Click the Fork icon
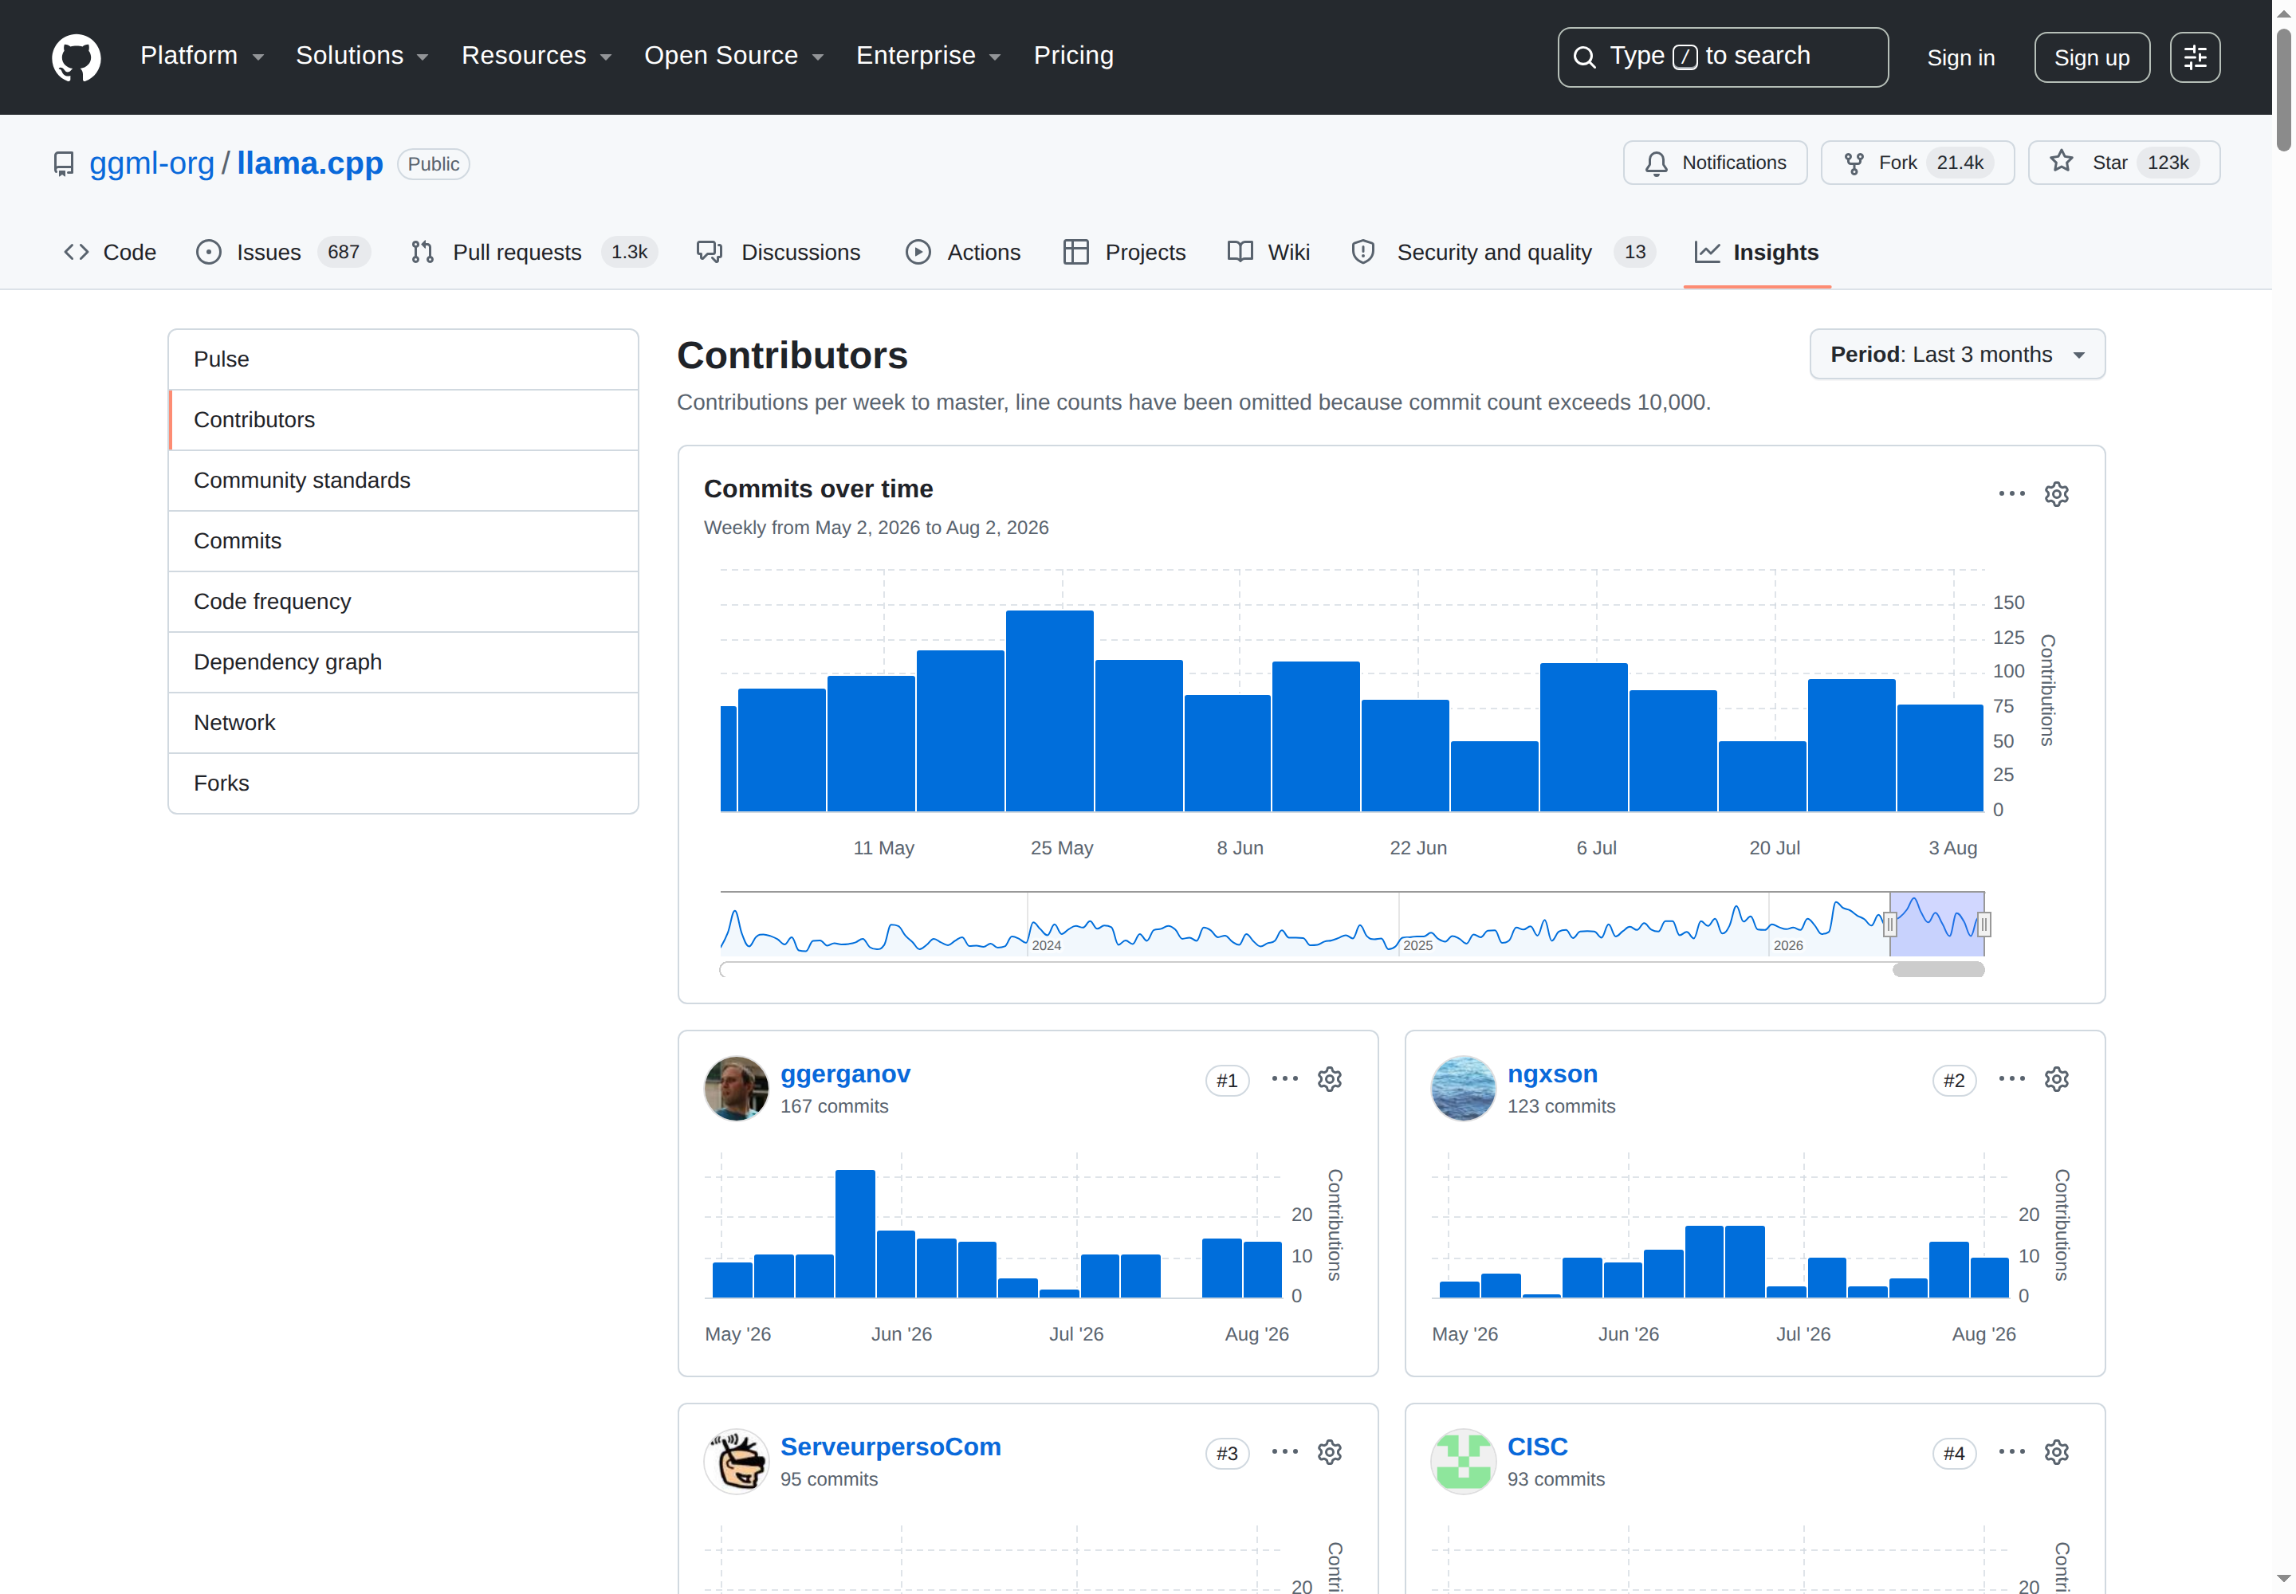Image resolution: width=2296 pixels, height=1594 pixels. 1854,163
